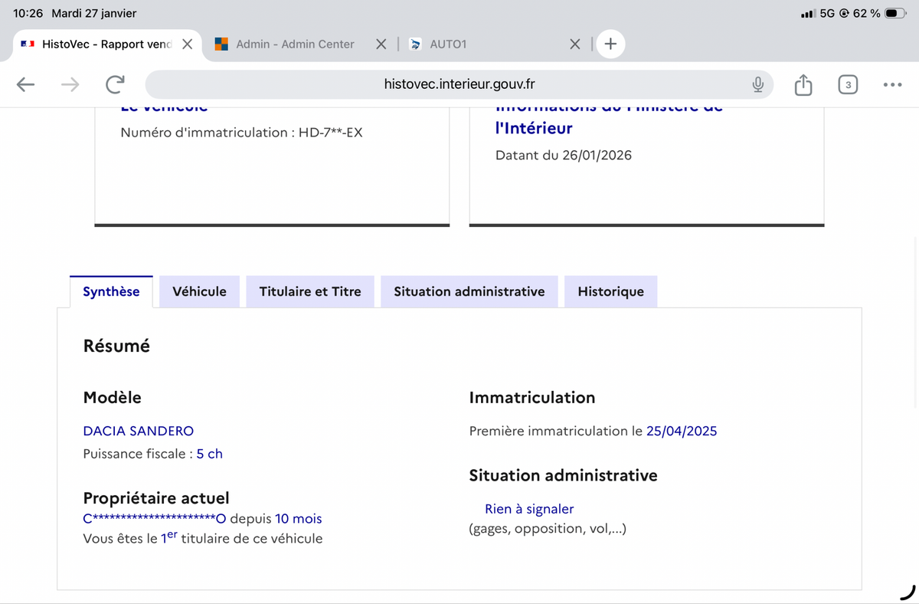Close the Admin Center tab
919x604 pixels.
coord(381,44)
